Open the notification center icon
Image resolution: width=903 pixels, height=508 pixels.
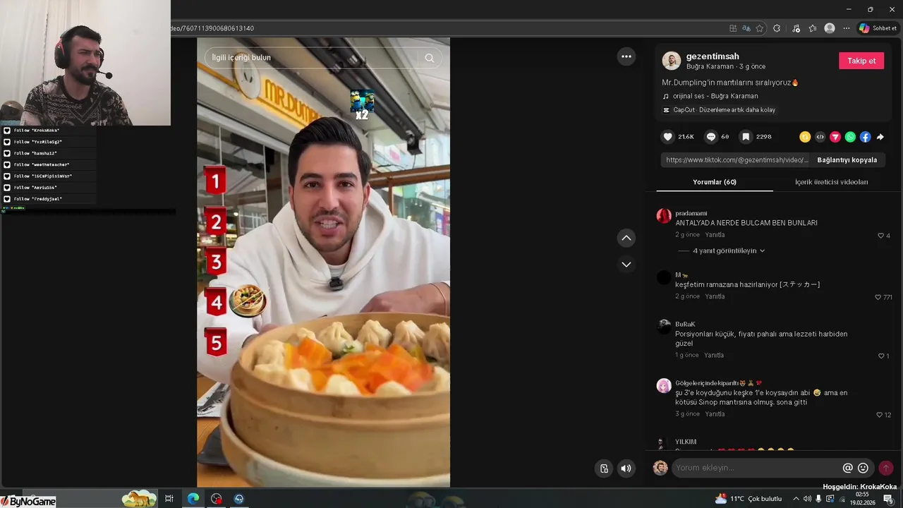pos(888,499)
